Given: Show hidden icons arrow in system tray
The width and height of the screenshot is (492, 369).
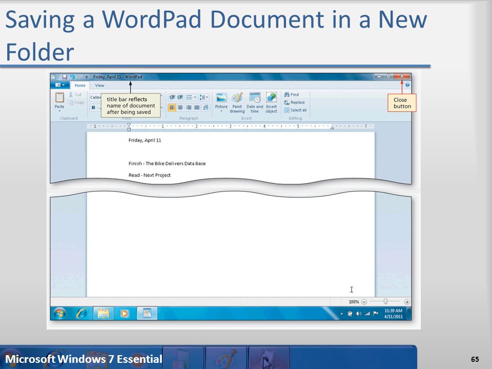Looking at the screenshot, I should point(342,314).
